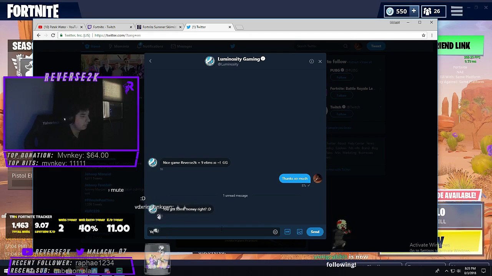Viewport: 492px width, 276px height.
Task: Open Twitter Home in the navigation bar
Action: 93,46
